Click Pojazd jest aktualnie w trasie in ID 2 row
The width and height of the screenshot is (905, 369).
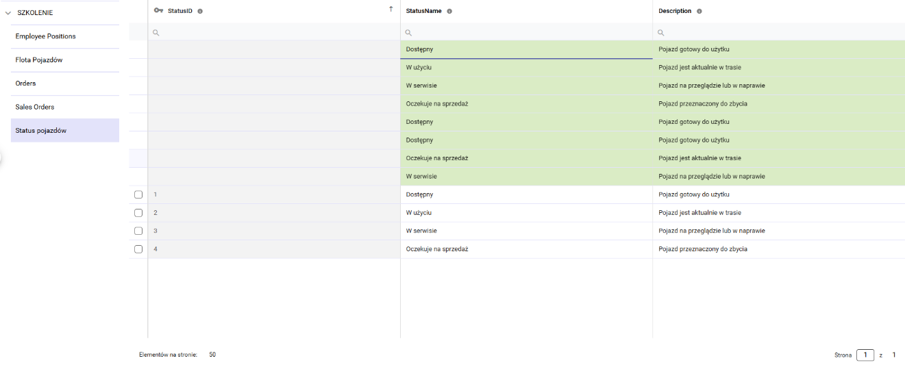[x=700, y=213]
